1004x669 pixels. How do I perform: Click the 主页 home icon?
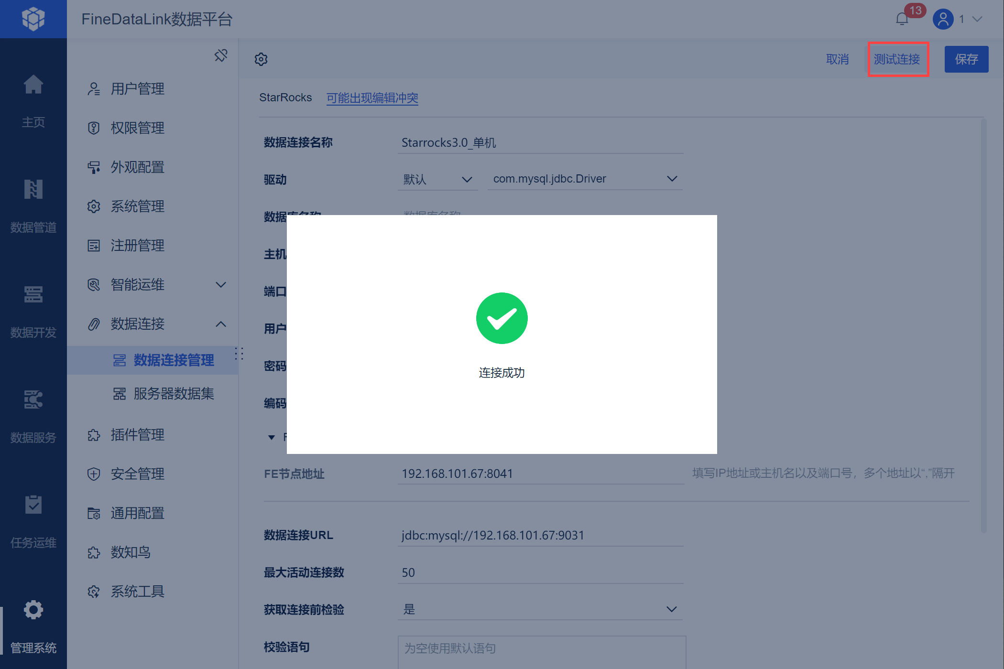33,85
